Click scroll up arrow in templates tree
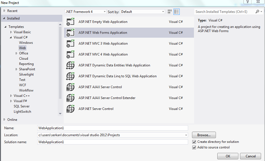This screenshot has width=265, height=161. [60, 25]
